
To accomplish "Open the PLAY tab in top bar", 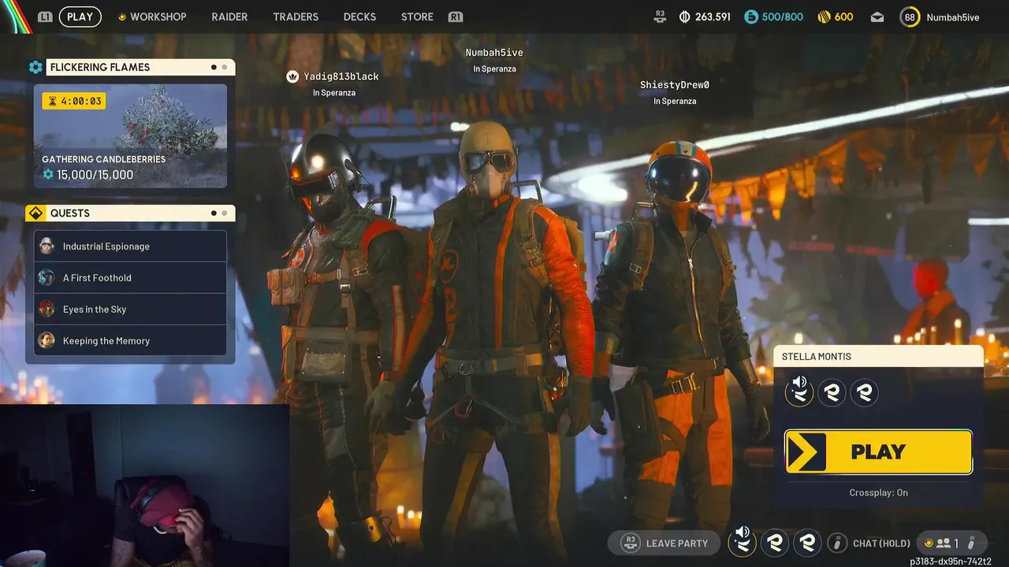I will tap(80, 17).
